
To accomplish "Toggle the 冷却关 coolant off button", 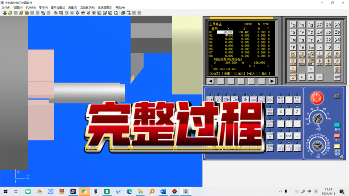I will pyautogui.click(x=270, y=136).
